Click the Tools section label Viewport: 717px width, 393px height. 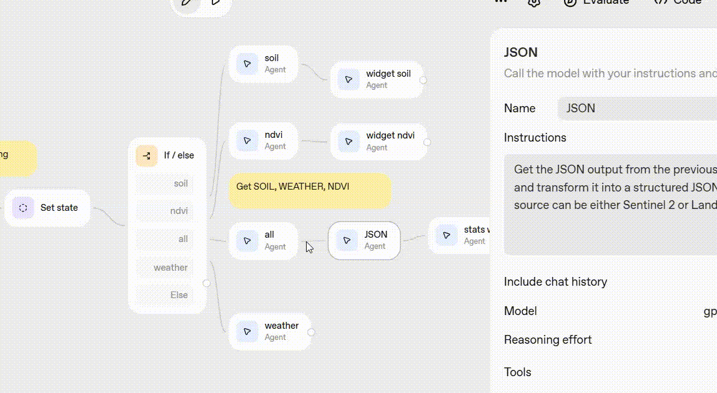coord(518,372)
